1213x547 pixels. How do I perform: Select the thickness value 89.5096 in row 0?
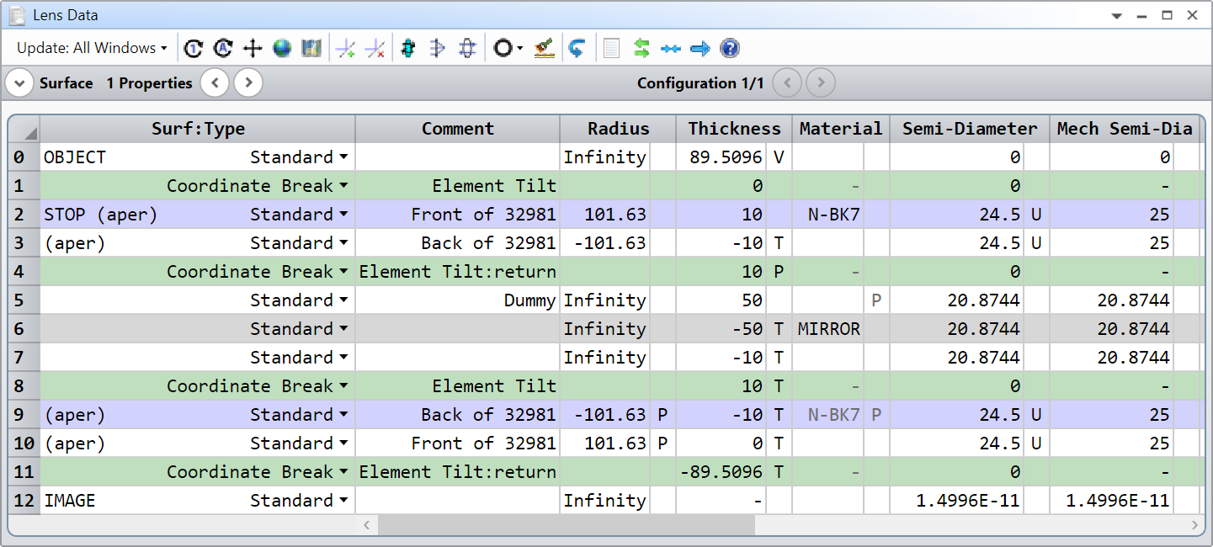[721, 157]
